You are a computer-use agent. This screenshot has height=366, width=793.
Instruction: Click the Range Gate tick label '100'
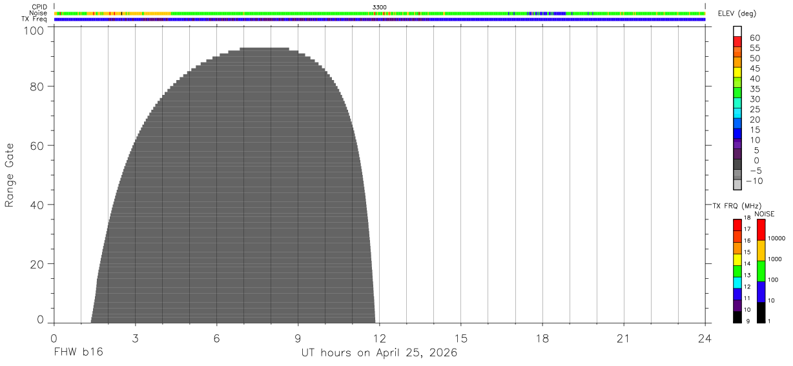(34, 30)
